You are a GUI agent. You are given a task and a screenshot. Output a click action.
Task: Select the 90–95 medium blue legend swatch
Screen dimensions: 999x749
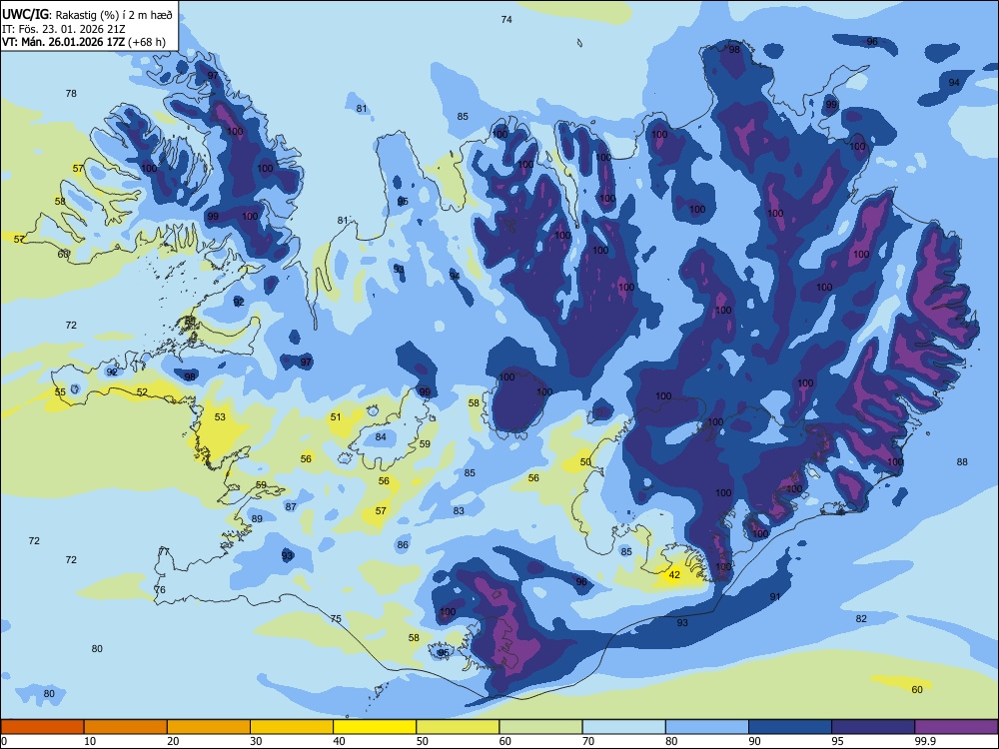(790, 727)
